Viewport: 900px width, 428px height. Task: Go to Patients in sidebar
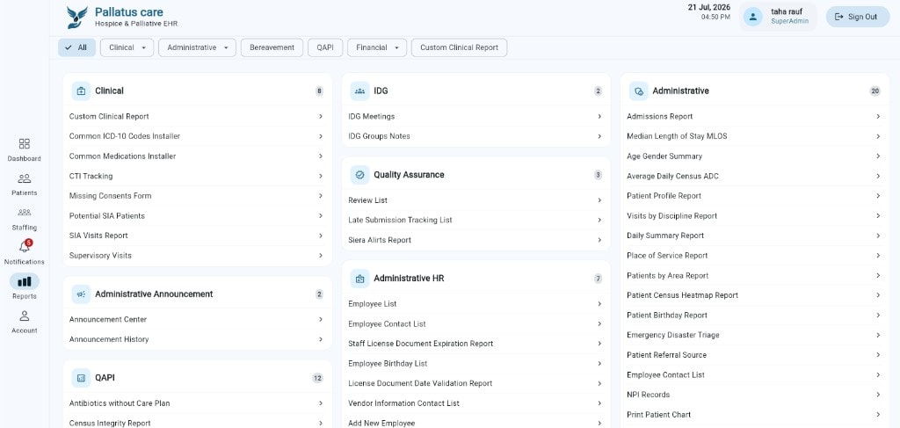pyautogui.click(x=24, y=178)
